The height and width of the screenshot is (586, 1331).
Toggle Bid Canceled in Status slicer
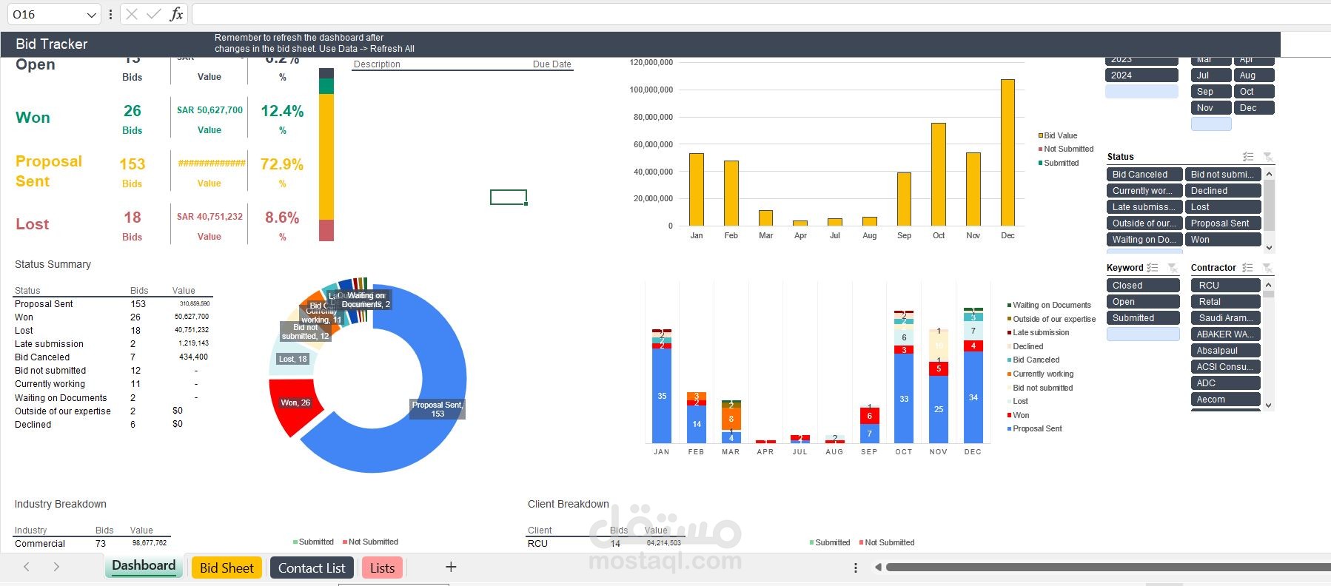coord(1144,175)
